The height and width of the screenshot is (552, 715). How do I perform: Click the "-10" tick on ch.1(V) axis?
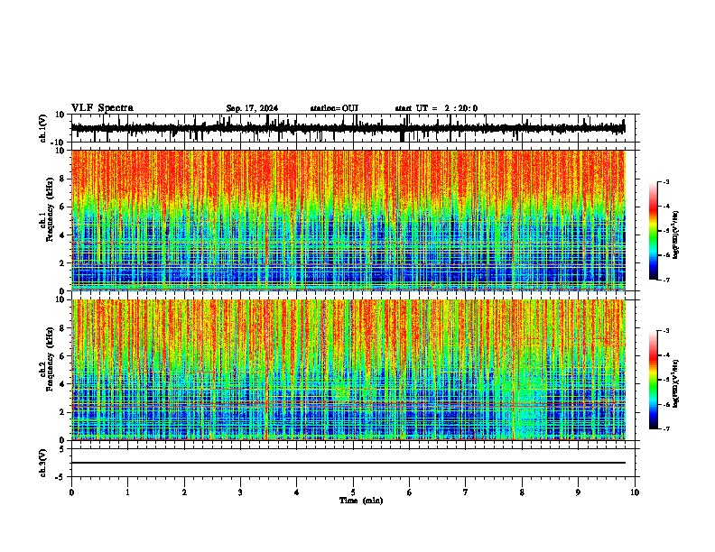pos(58,143)
